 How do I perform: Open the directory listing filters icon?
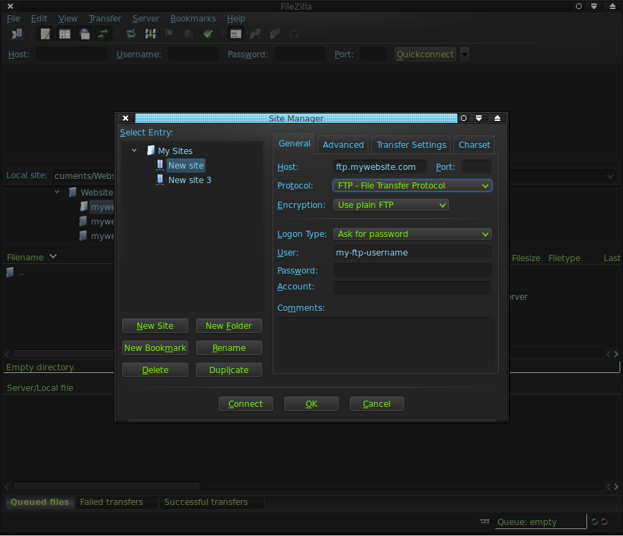pos(236,34)
